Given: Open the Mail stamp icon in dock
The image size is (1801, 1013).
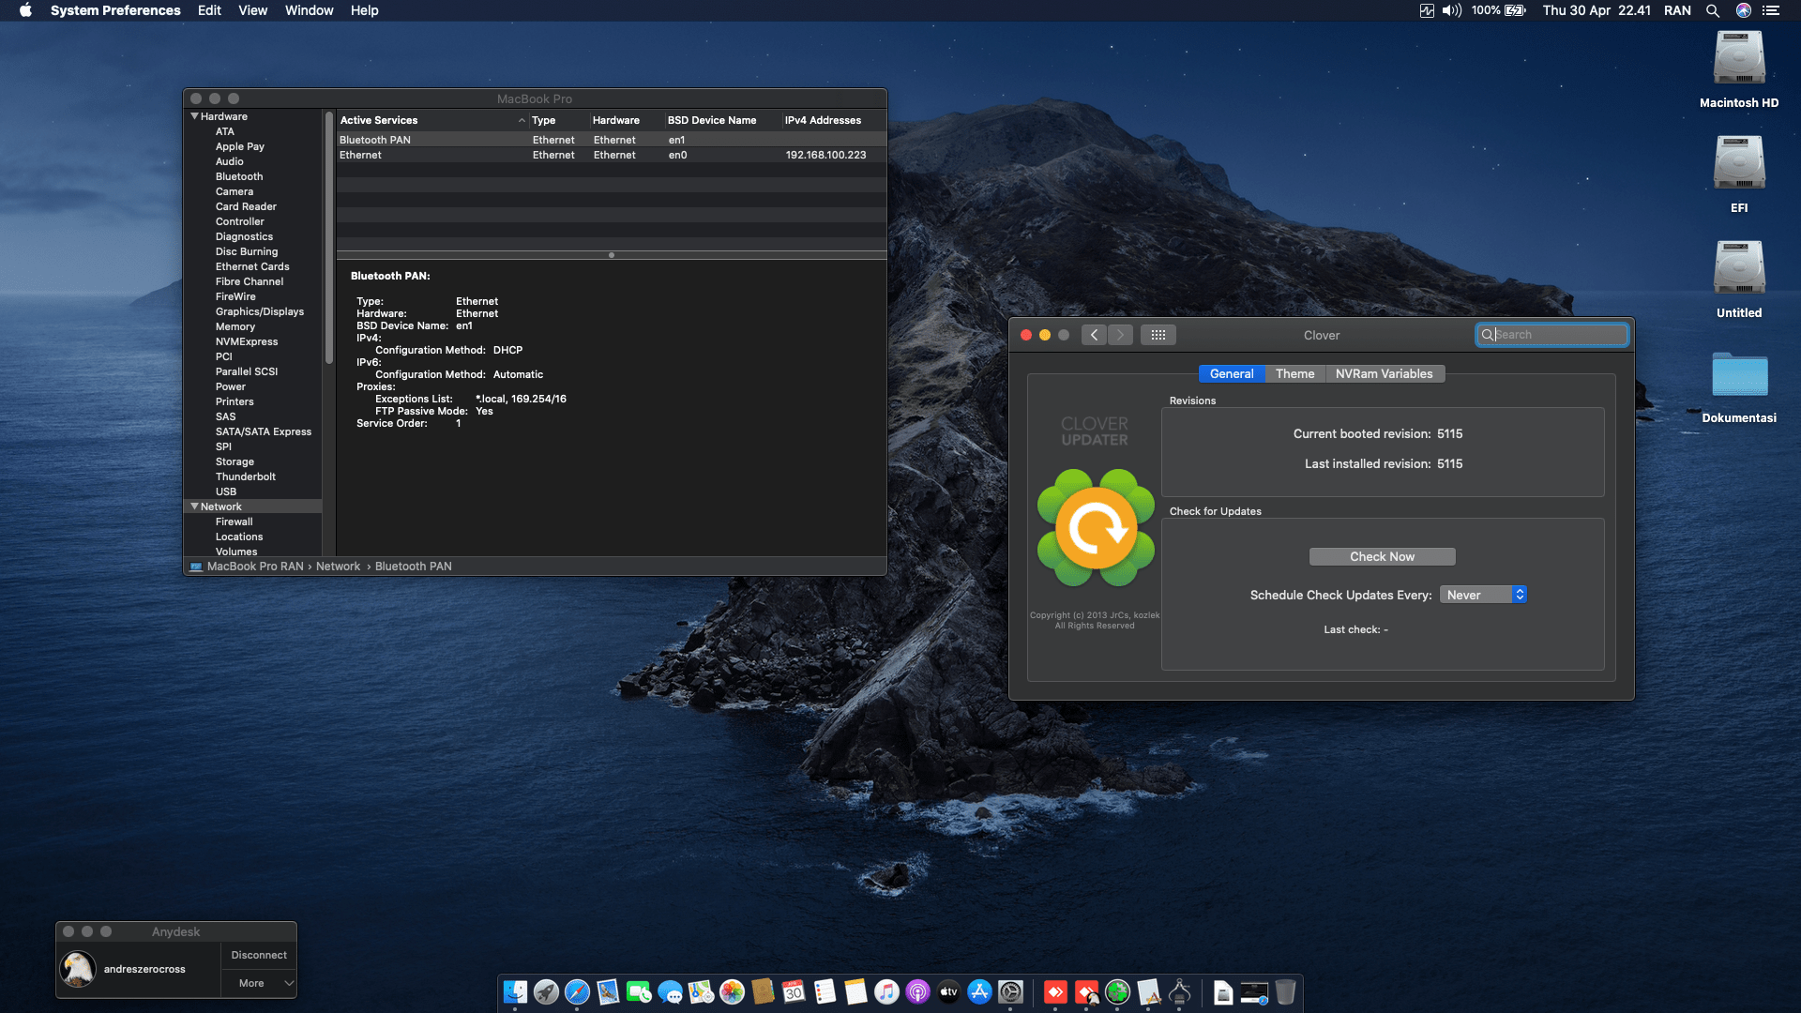Looking at the screenshot, I should click(x=608, y=991).
